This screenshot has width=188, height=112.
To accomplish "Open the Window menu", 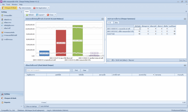I will (14, 5).
